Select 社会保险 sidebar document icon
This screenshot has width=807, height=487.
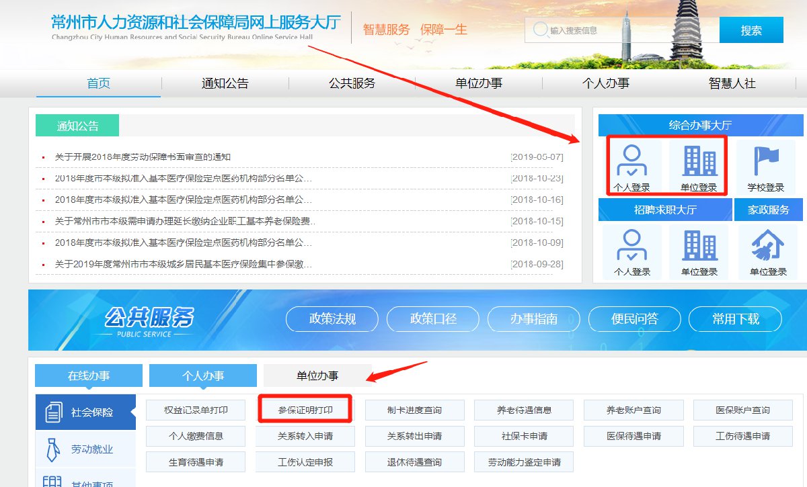(x=53, y=412)
